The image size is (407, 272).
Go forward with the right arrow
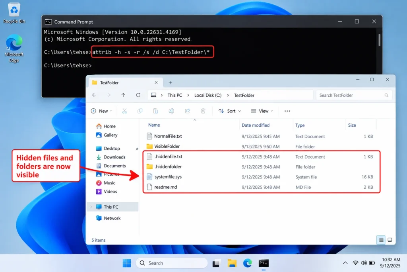pyautogui.click(x=109, y=95)
